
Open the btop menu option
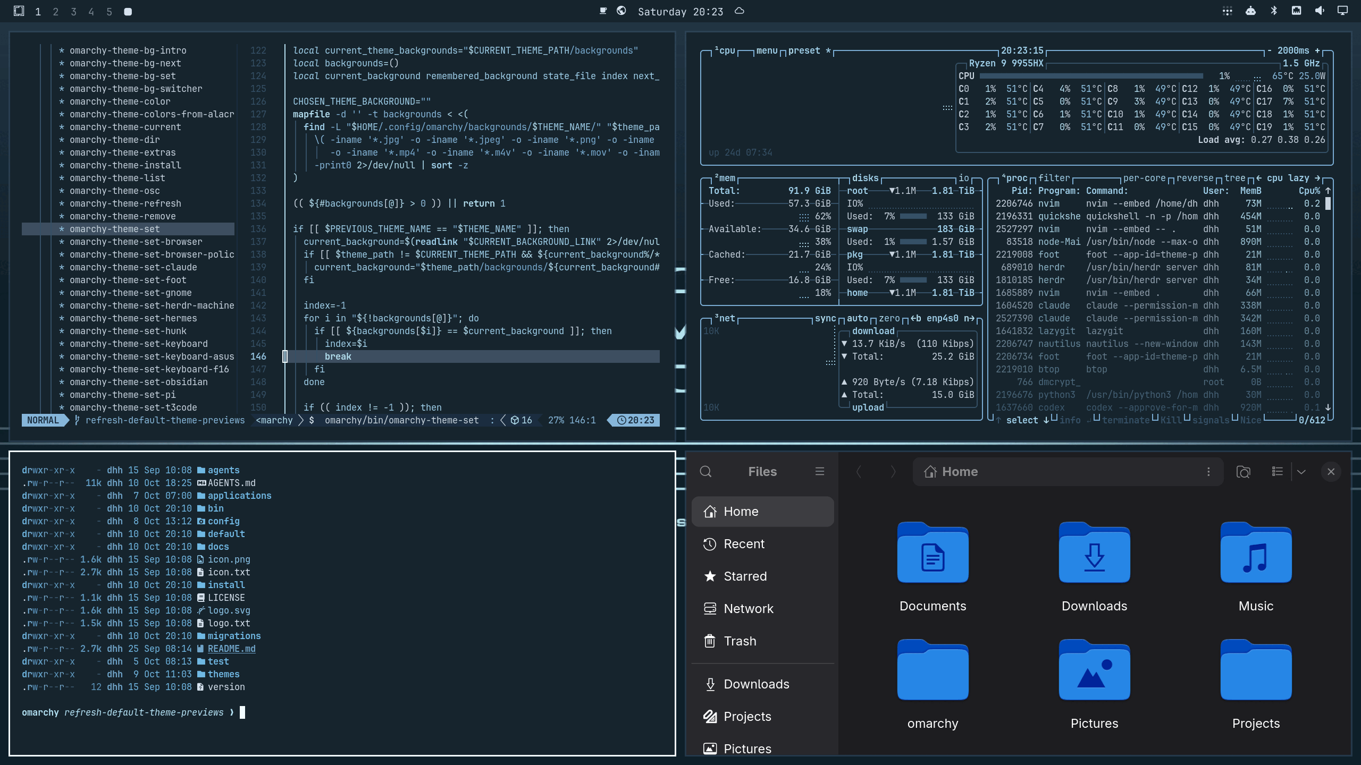[x=767, y=50]
